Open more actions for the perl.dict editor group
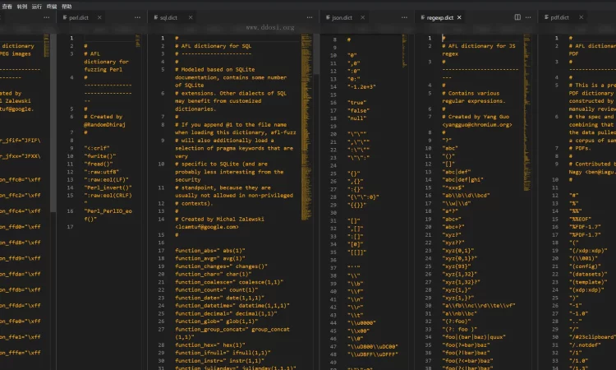Screen dimensions: 616x370 [137, 18]
